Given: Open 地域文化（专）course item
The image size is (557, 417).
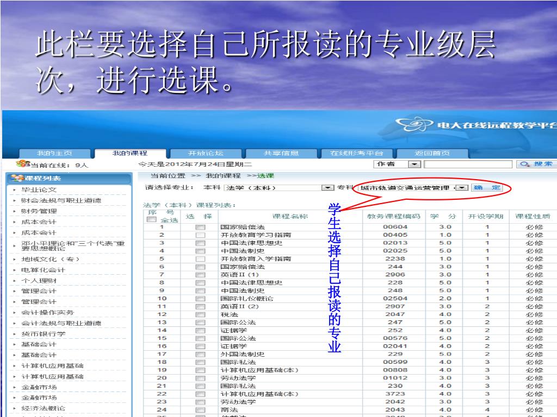Looking at the screenshot, I should point(50,259).
